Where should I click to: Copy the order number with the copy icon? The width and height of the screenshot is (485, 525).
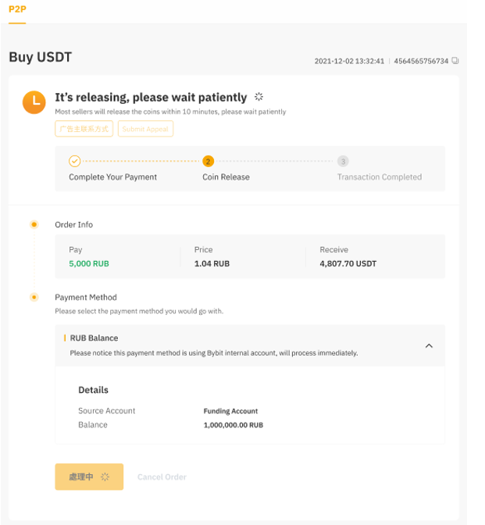[455, 61]
